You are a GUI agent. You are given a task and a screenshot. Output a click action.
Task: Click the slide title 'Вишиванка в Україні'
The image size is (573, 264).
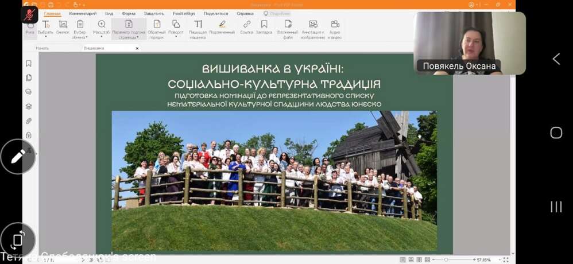(x=273, y=68)
